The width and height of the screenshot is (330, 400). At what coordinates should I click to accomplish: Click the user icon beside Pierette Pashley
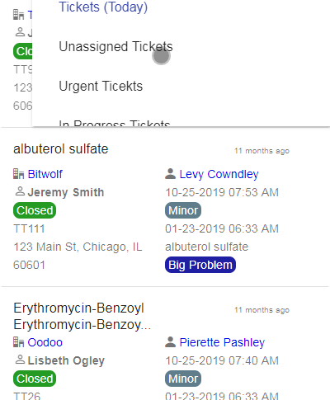click(171, 342)
